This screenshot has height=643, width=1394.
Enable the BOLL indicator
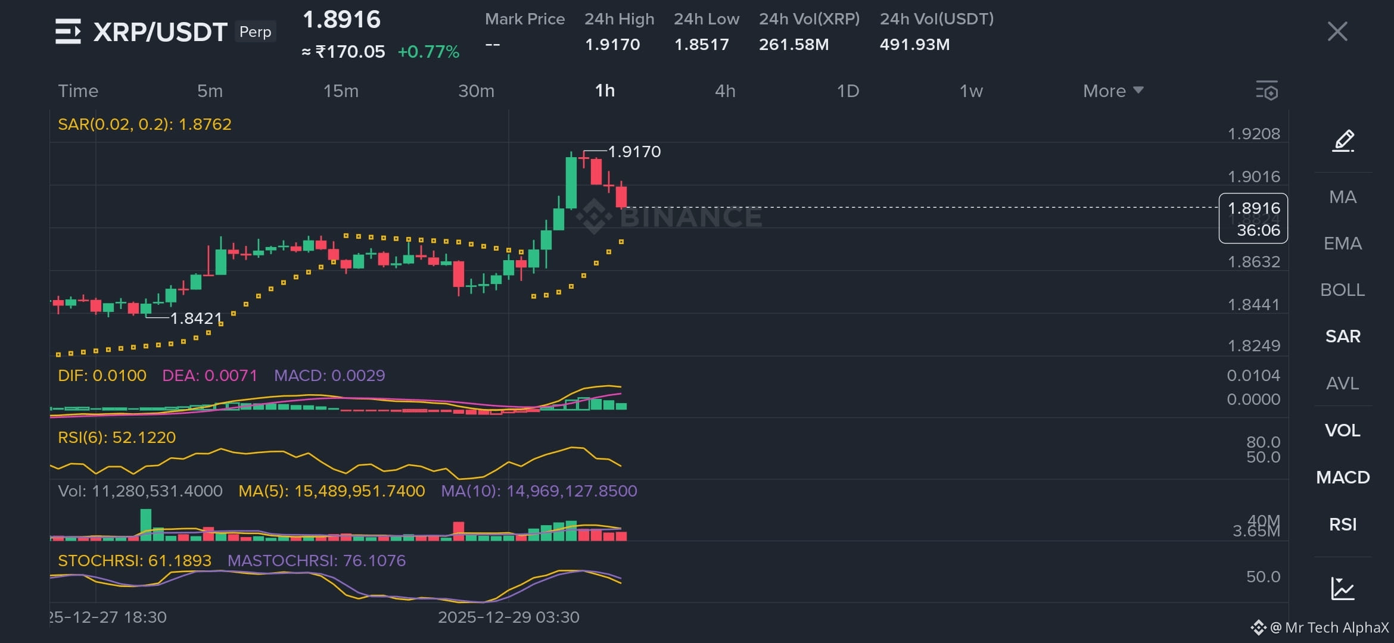tap(1343, 290)
